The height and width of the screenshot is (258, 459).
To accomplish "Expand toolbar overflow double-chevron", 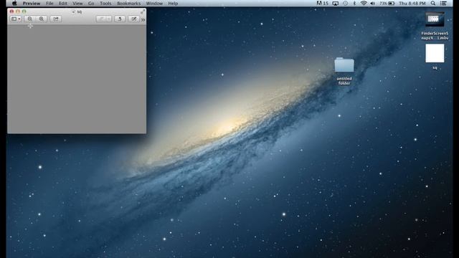I will [143, 20].
